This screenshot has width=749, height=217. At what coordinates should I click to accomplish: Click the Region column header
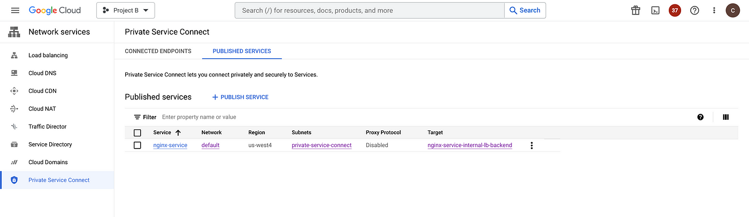[257, 133]
